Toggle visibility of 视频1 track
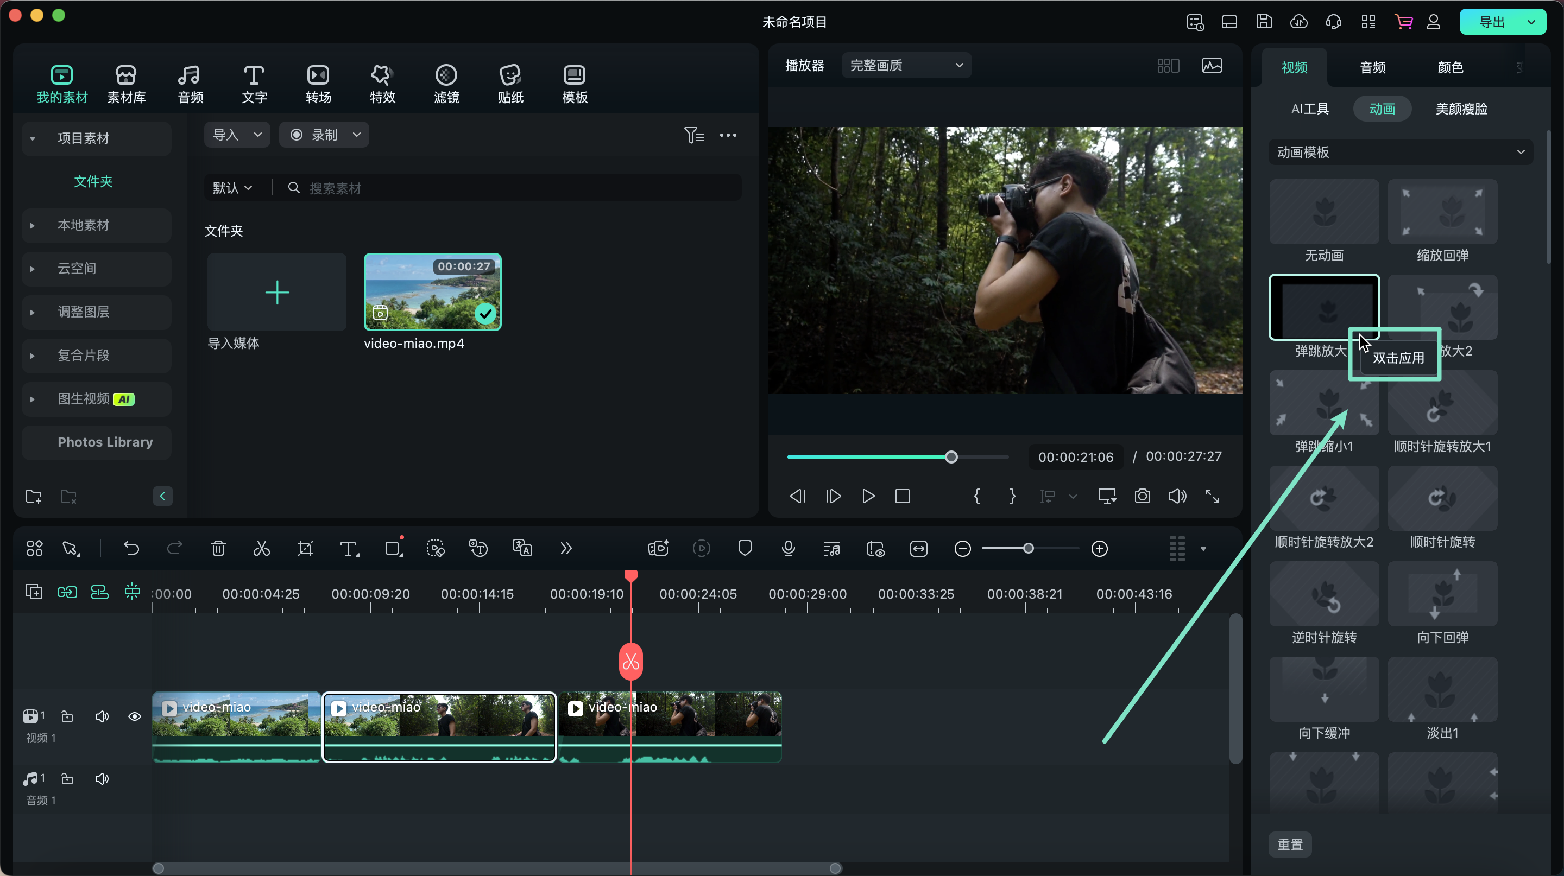The width and height of the screenshot is (1564, 876). pos(134,716)
